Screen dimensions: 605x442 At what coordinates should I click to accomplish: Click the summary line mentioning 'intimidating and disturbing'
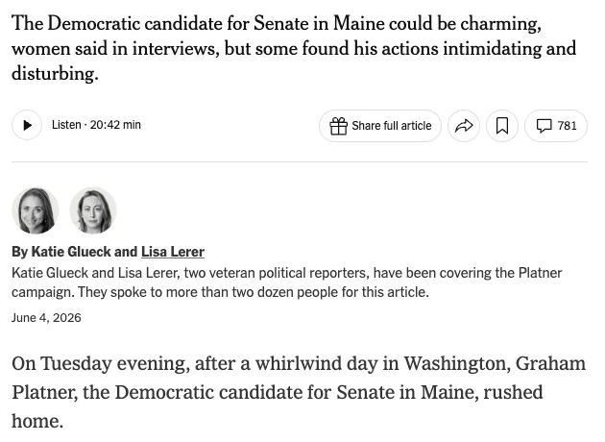[x=294, y=48]
